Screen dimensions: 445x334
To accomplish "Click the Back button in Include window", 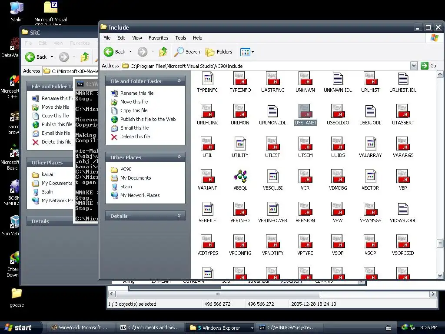I will (115, 52).
